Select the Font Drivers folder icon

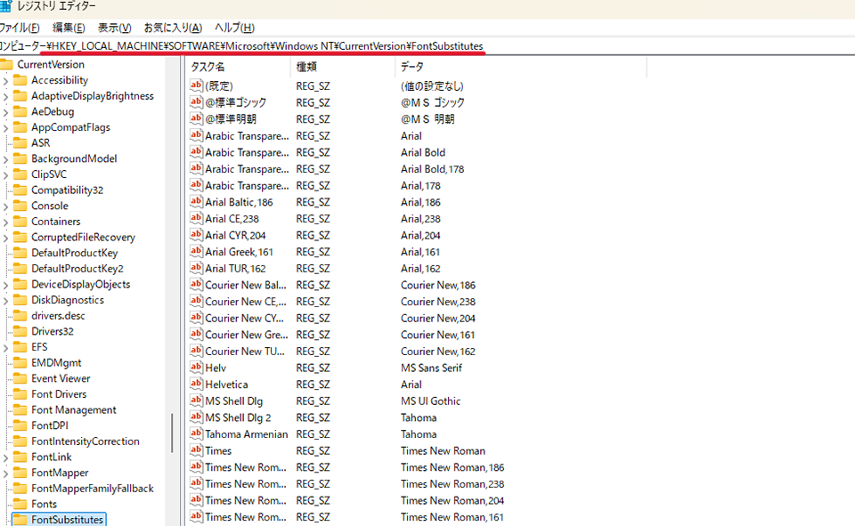(20, 394)
